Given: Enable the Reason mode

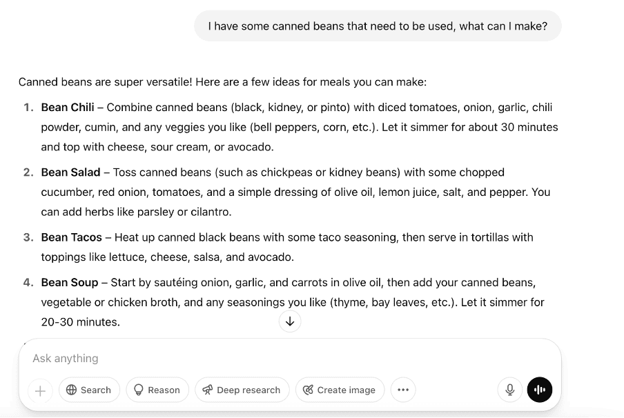Looking at the screenshot, I should [157, 390].
